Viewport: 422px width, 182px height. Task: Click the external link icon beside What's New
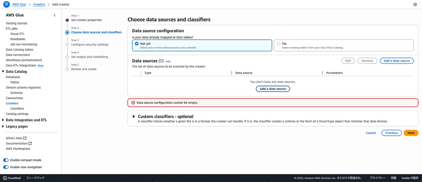(x=25, y=138)
